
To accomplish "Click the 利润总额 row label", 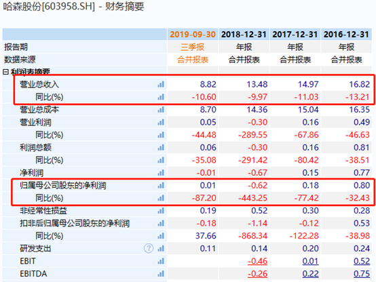I will pyautogui.click(x=35, y=148).
